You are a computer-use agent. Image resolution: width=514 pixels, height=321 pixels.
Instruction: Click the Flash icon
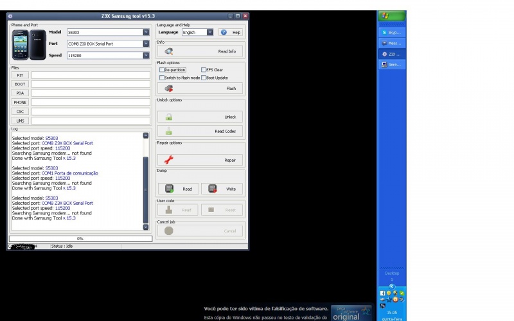coord(169,88)
